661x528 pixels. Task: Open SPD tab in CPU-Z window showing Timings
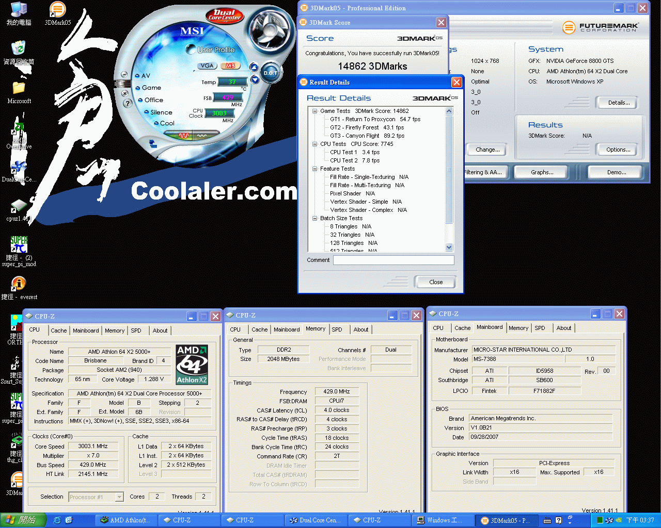[x=337, y=329]
